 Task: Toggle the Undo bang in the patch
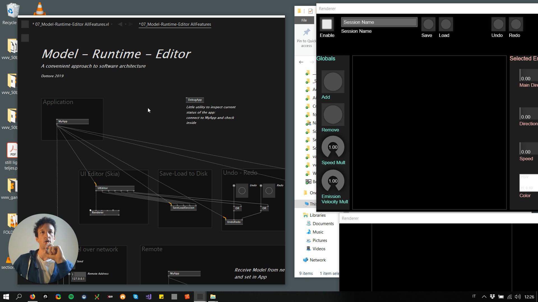[242, 191]
